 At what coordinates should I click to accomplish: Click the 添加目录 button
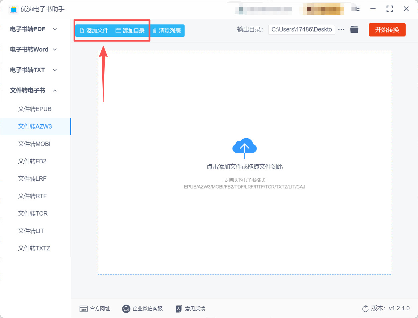(130, 30)
